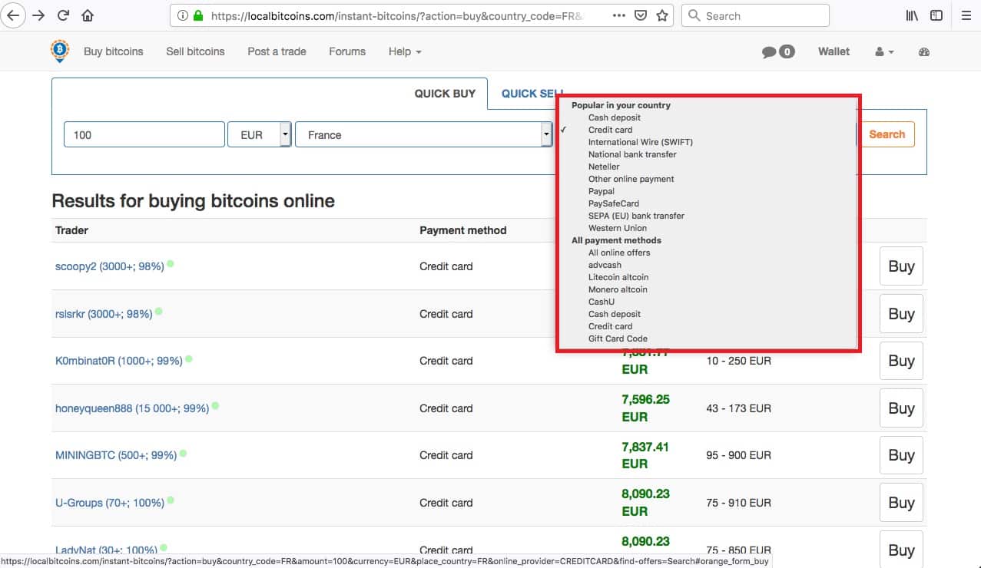The width and height of the screenshot is (981, 568).
Task: Open the EUR currency dropdown
Action: (260, 134)
